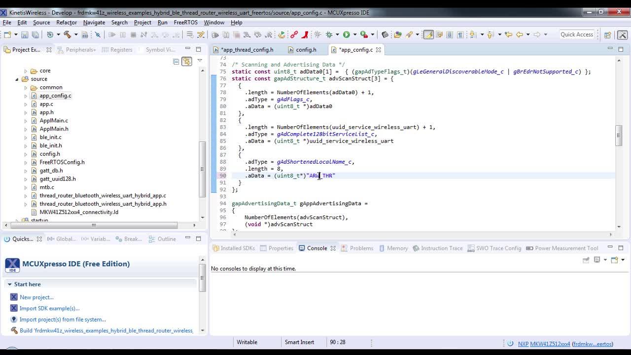This screenshot has width=631, height=355.
Task: Toggle Link with Editor in Project Explorer
Action: click(186, 61)
